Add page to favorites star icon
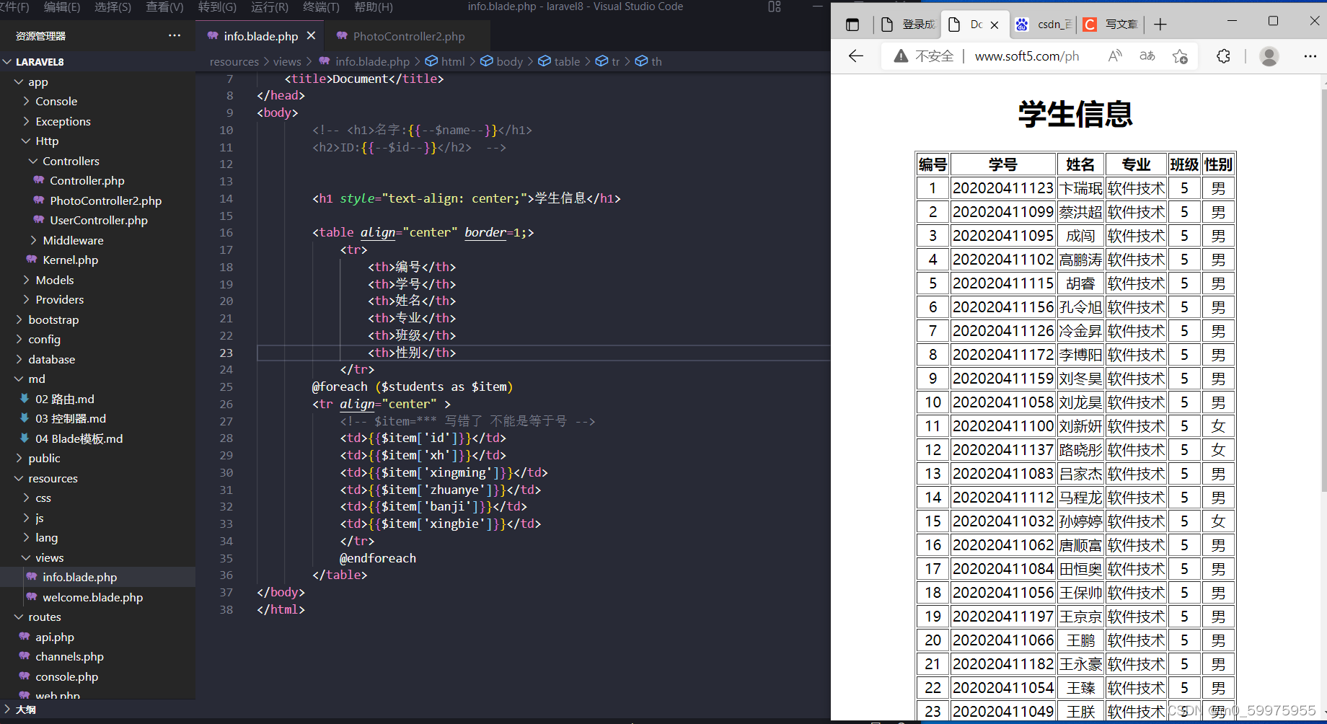1327x724 pixels. [x=1180, y=56]
